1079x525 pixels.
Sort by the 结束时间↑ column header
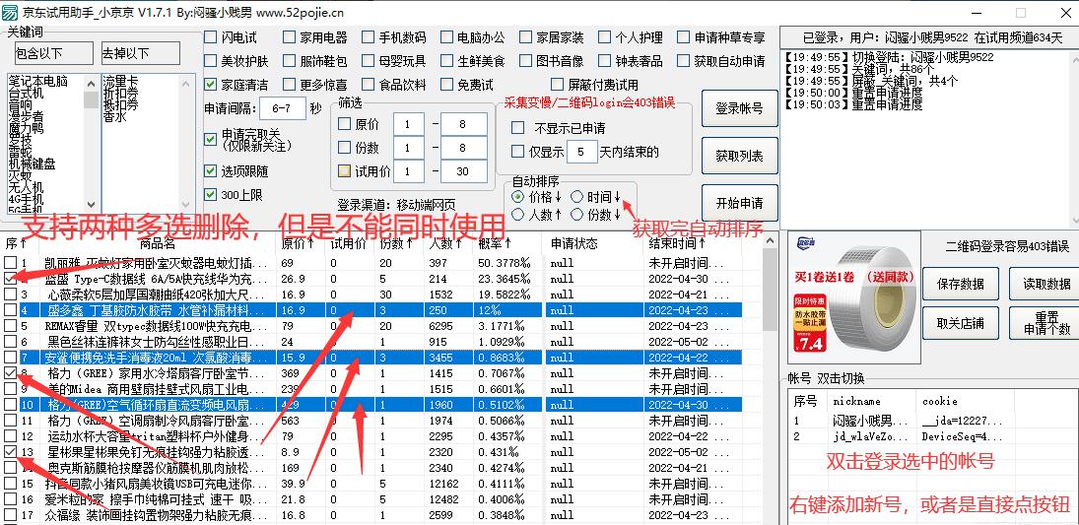(x=695, y=243)
